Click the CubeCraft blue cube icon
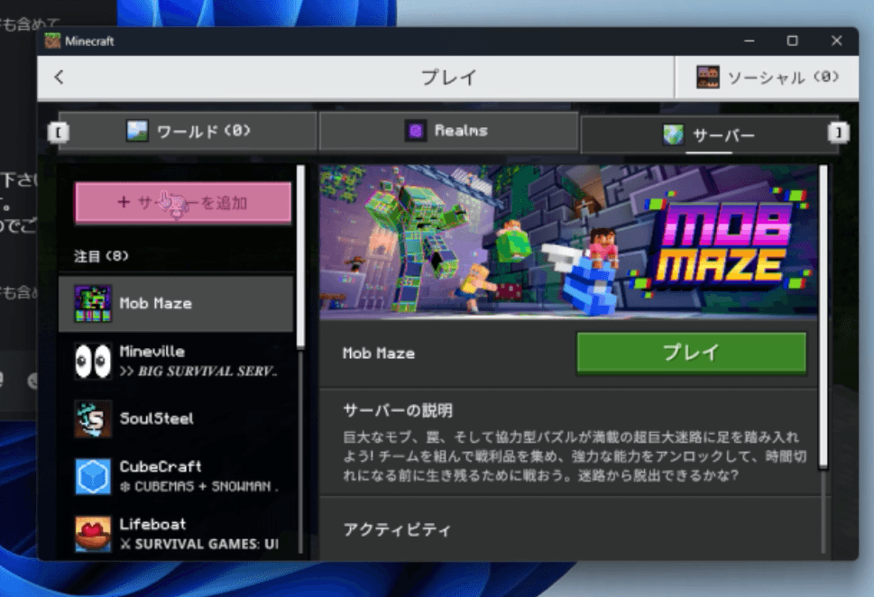This screenshot has width=874, height=597. 93,476
